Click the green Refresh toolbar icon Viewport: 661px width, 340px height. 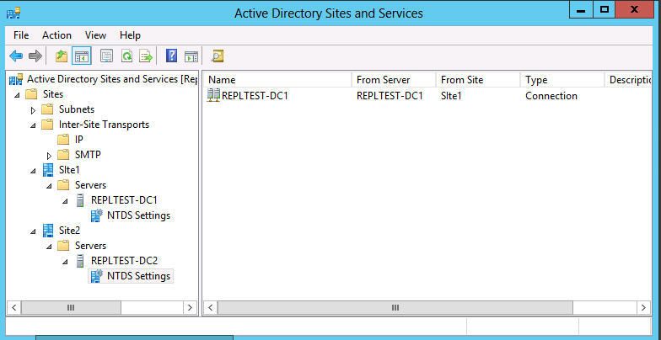[126, 56]
